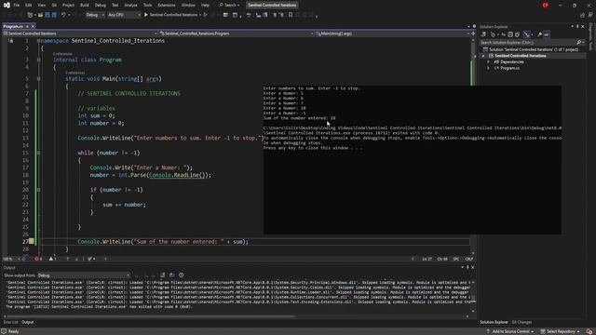Click the error count indicator in editor footer
The width and height of the screenshot is (596, 335).
(x=38, y=259)
